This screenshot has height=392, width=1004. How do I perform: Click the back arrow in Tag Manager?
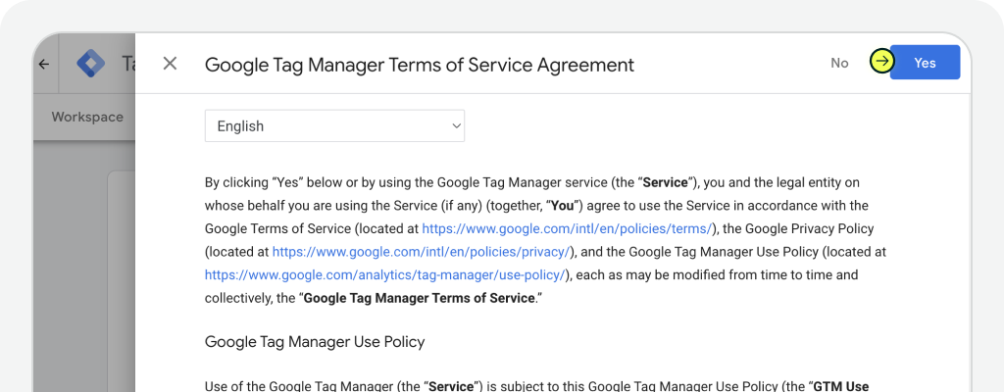pos(44,64)
